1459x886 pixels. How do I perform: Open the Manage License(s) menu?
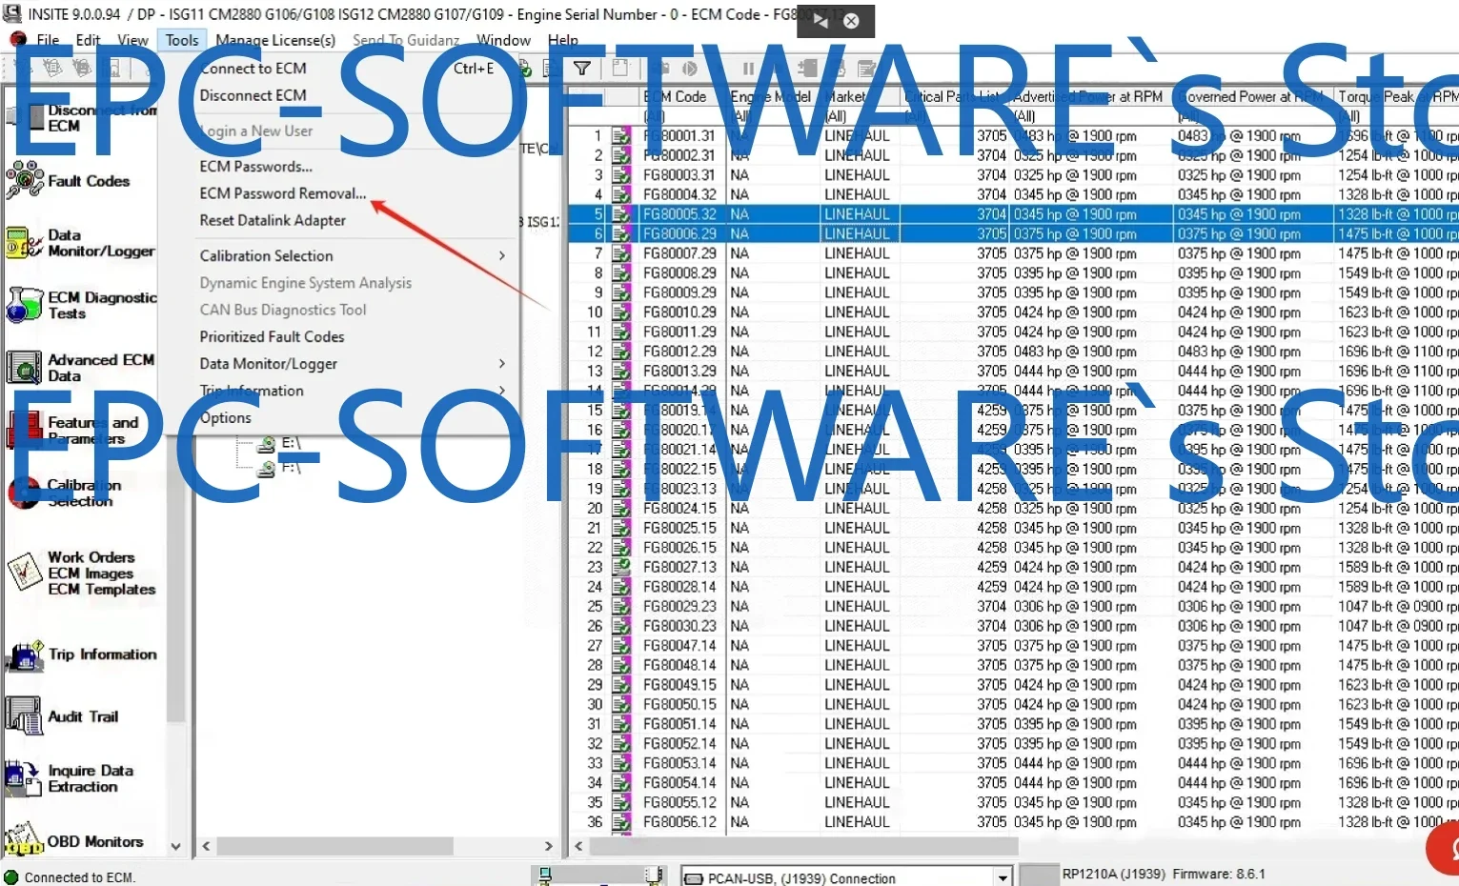[275, 40]
